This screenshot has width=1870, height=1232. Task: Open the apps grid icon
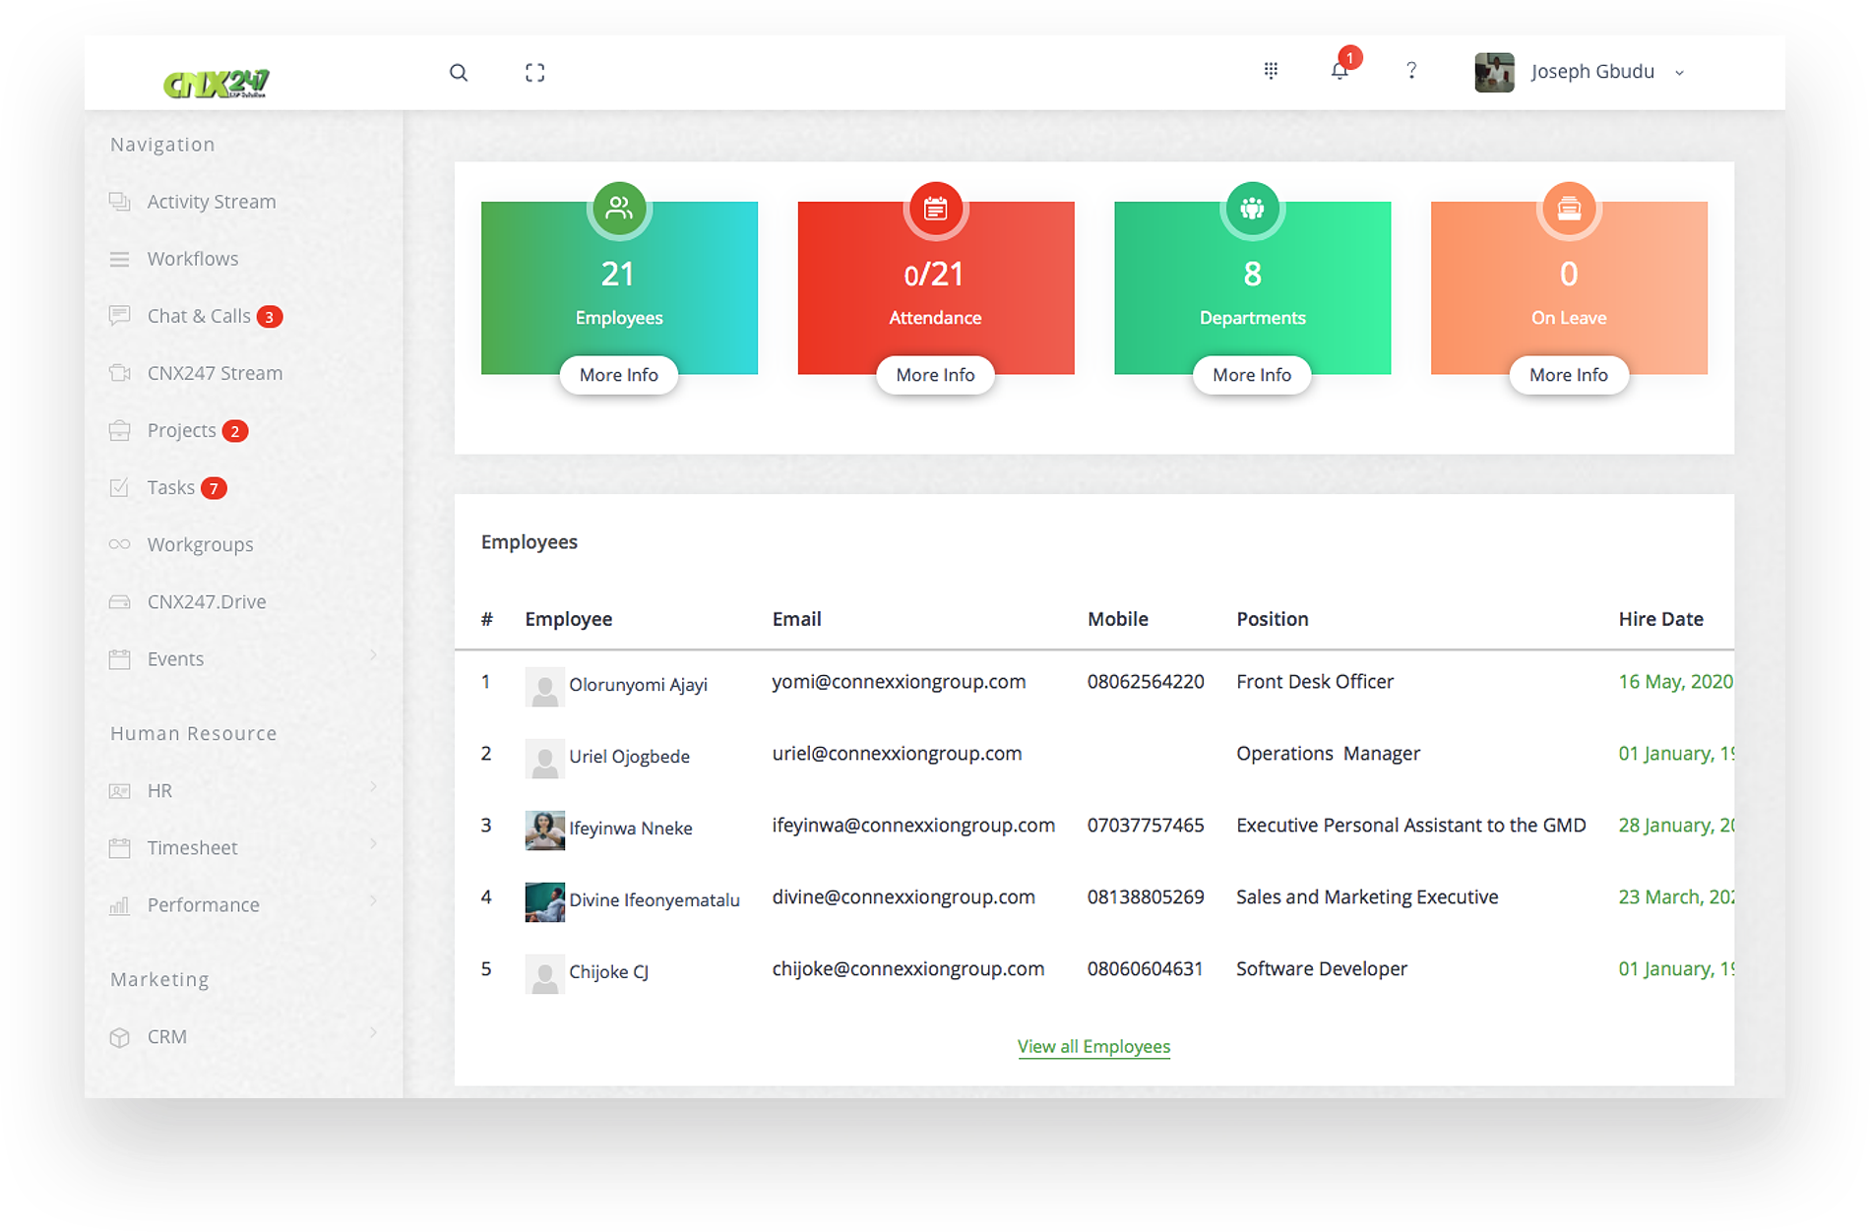(1271, 71)
